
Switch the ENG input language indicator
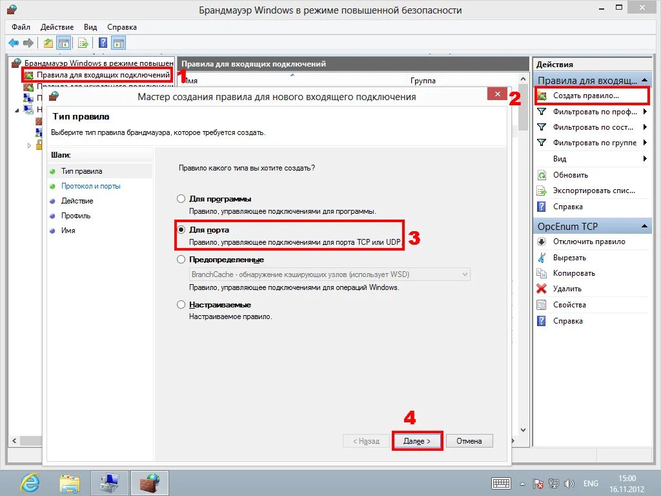click(591, 484)
